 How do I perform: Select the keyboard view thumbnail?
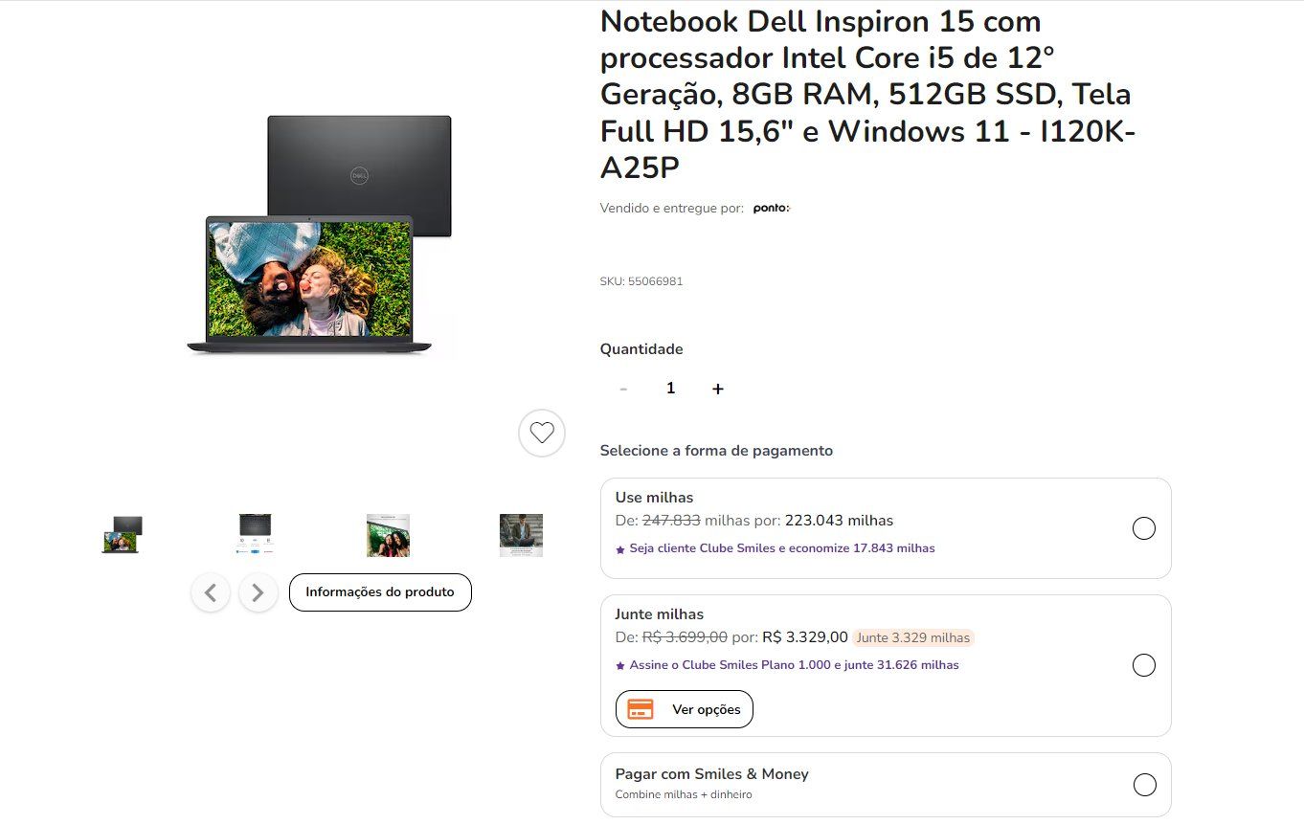point(256,535)
